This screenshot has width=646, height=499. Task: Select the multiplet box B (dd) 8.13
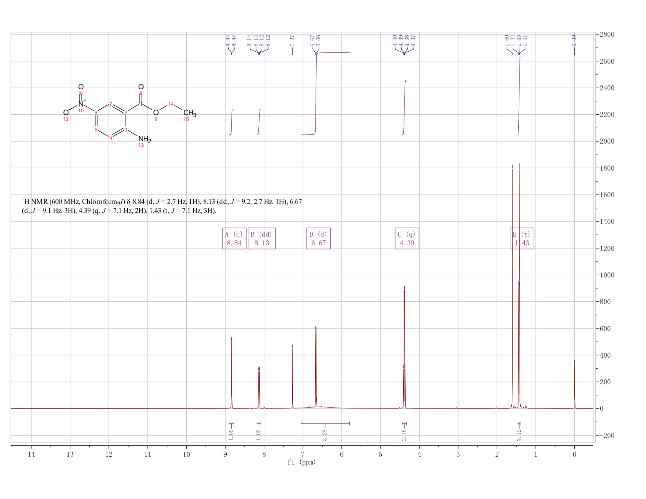click(262, 238)
